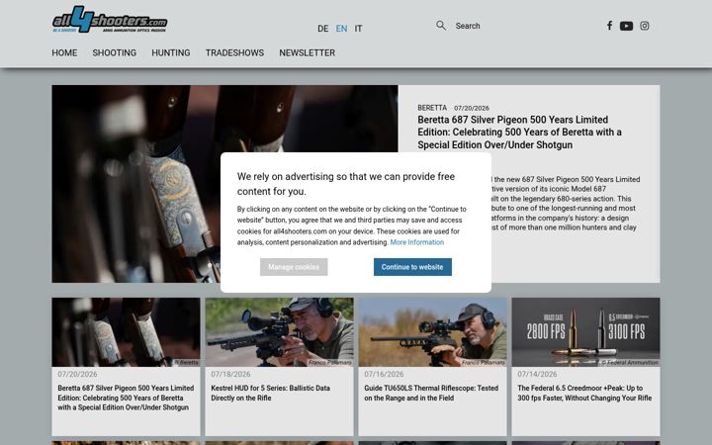Click the search magnifier icon

441,26
